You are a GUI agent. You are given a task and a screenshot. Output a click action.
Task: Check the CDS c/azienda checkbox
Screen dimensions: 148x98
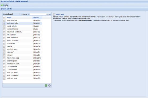4,70
